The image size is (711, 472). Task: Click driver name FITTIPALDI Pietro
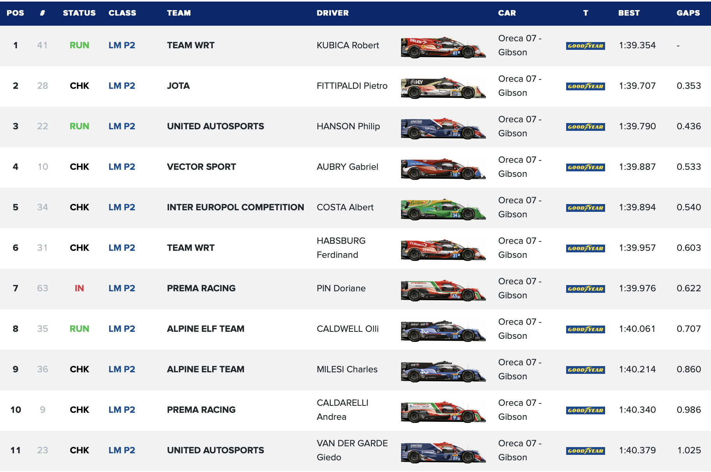pyautogui.click(x=352, y=86)
